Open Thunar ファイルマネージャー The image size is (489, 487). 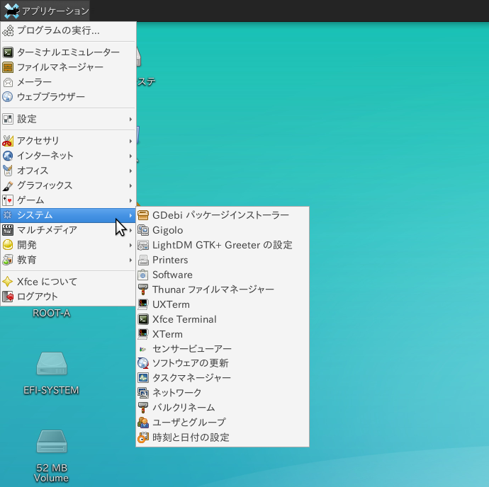[223, 290]
